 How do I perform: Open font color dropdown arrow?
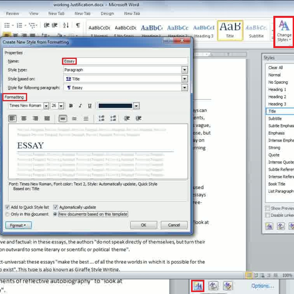point(137,106)
